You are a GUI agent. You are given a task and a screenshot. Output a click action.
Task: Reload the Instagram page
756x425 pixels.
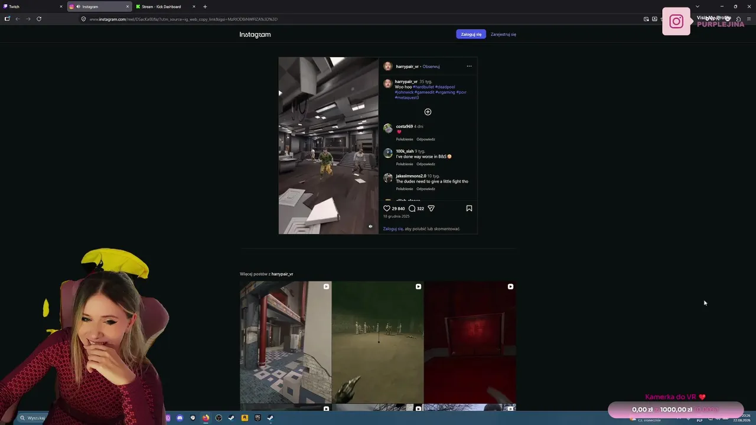pyautogui.click(x=39, y=19)
